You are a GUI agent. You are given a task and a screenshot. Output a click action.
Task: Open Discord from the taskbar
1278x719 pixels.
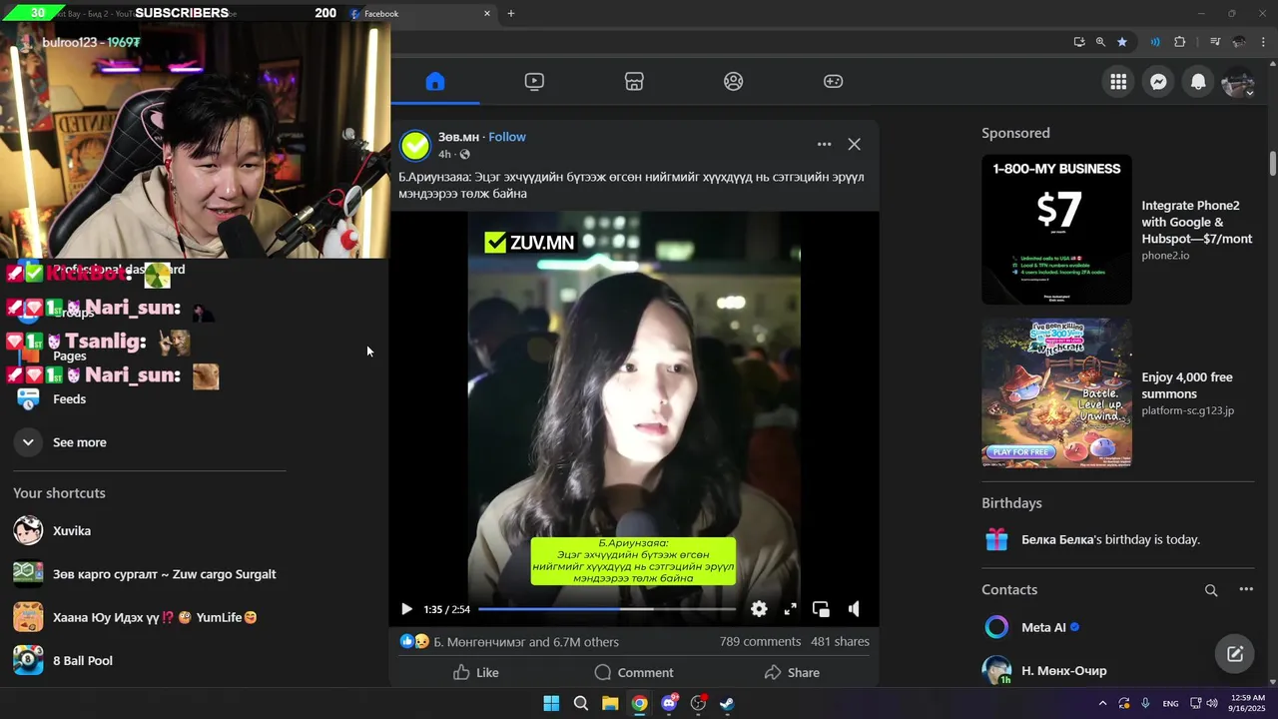click(669, 703)
